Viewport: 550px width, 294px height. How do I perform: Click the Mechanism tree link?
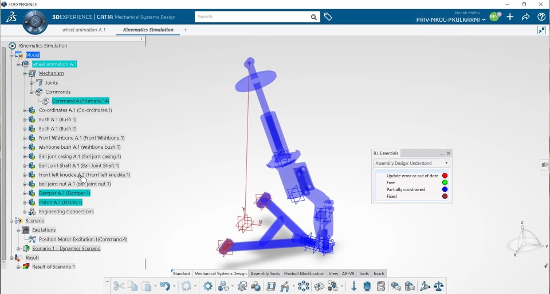coord(51,73)
